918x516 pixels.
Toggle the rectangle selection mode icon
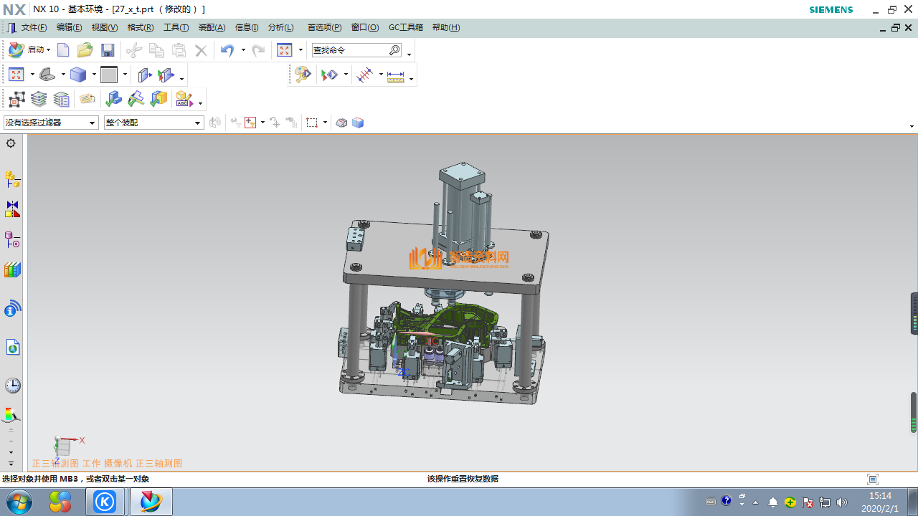pyautogui.click(x=312, y=123)
